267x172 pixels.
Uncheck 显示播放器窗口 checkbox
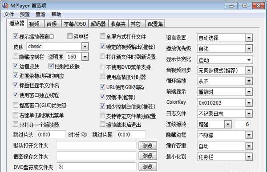[x=16, y=36]
